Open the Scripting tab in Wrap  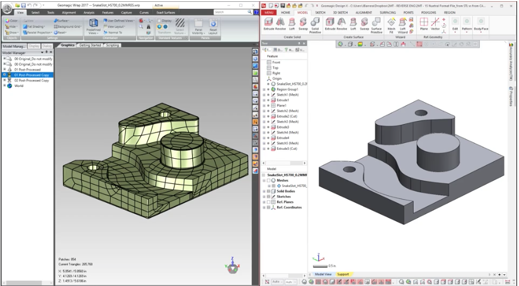click(x=113, y=45)
